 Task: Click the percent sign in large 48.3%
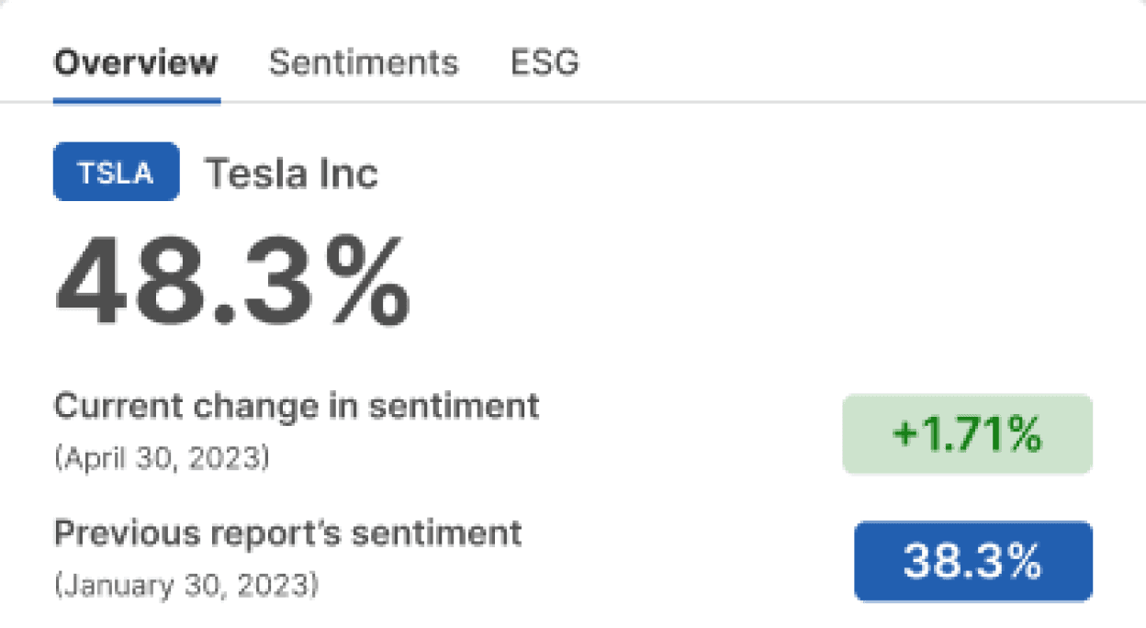[355, 283]
